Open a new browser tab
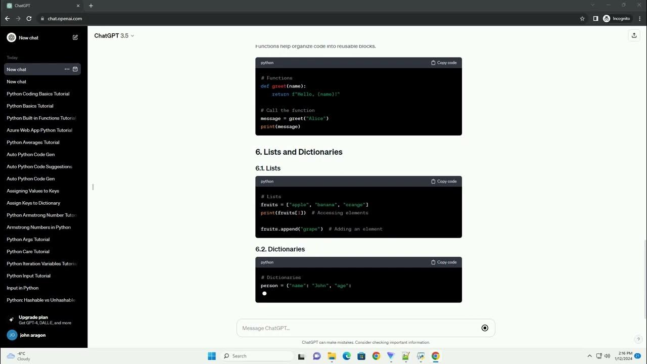647x364 pixels. [x=91, y=6]
